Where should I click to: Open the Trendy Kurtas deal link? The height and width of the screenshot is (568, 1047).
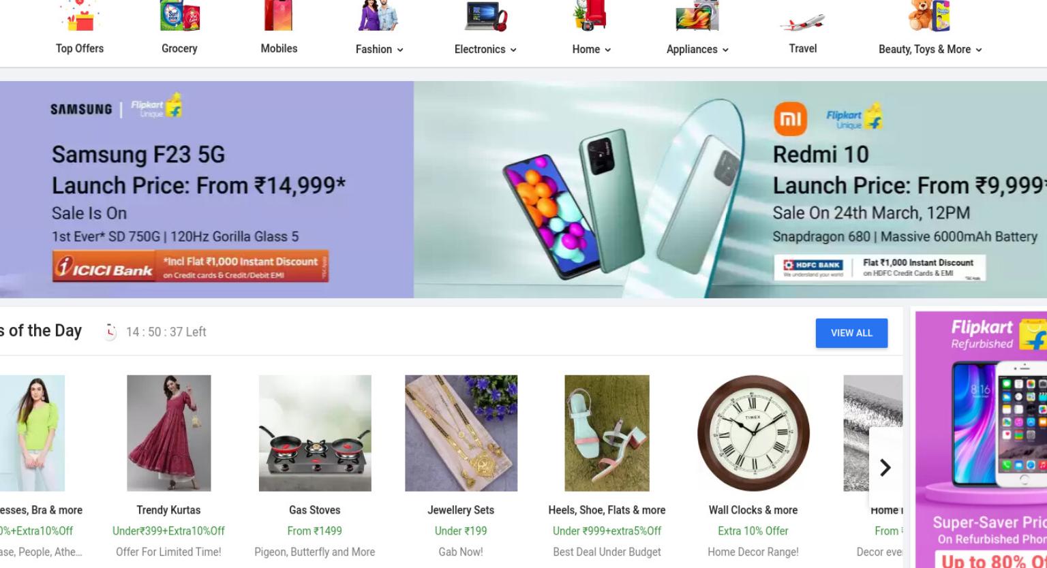coord(168,510)
